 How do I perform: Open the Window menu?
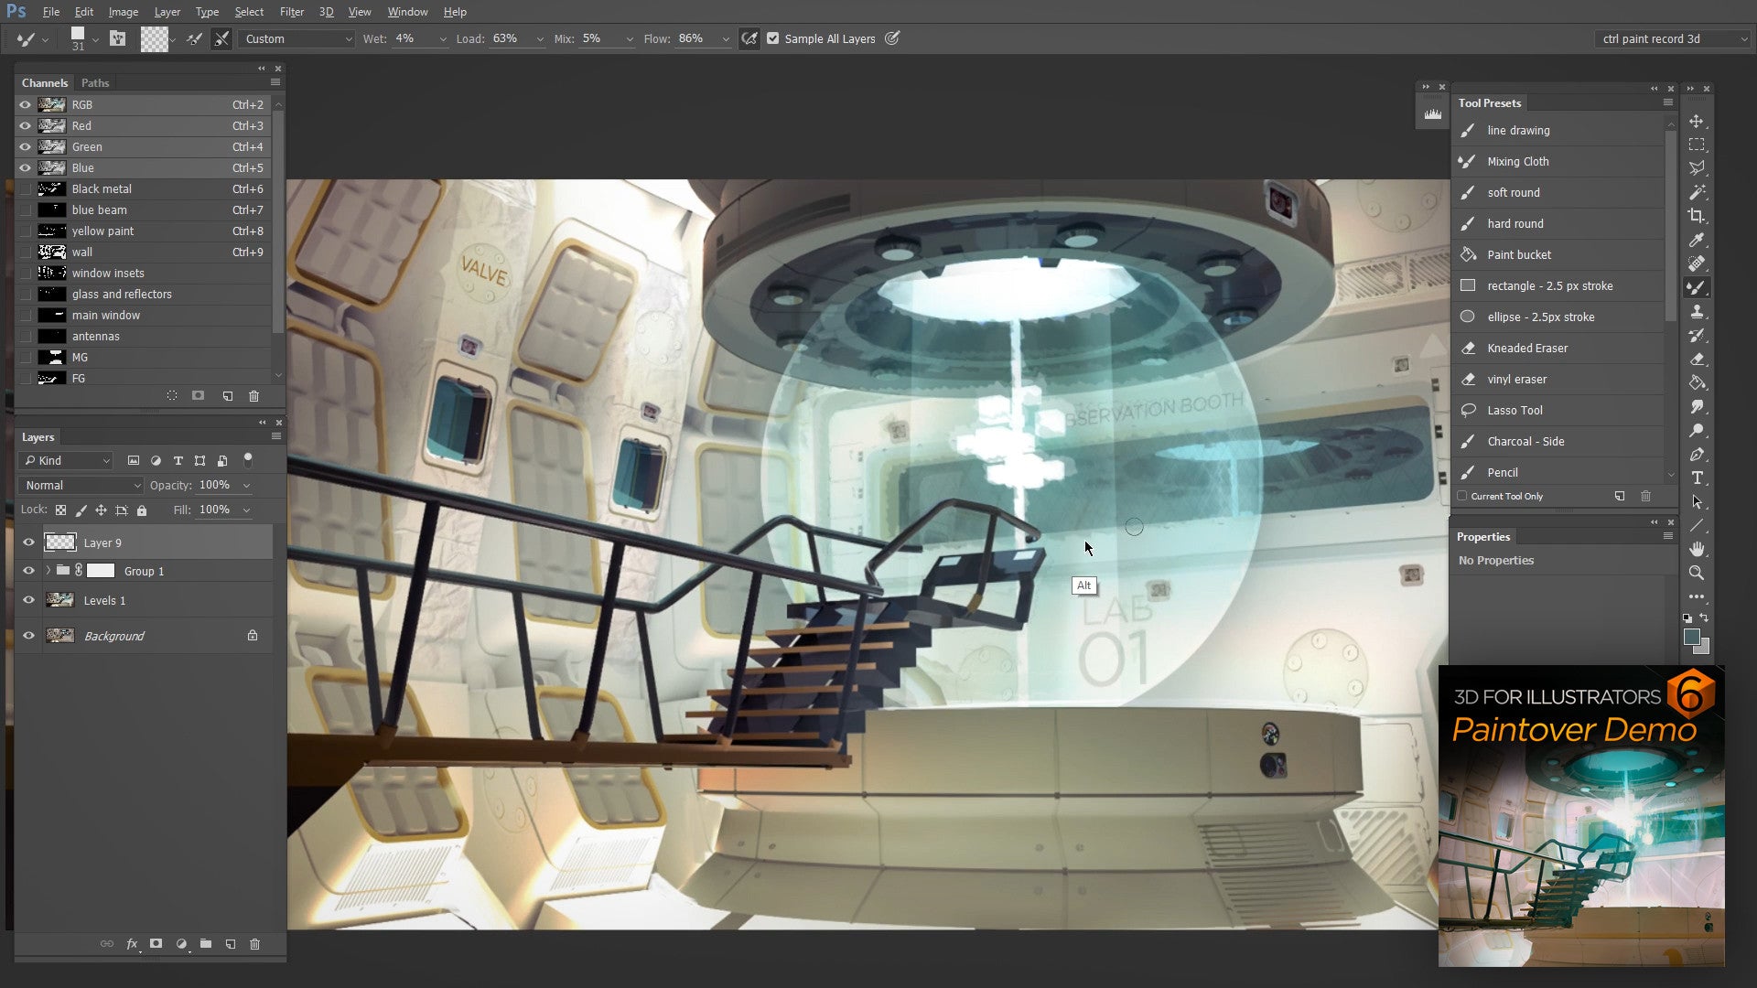click(406, 11)
